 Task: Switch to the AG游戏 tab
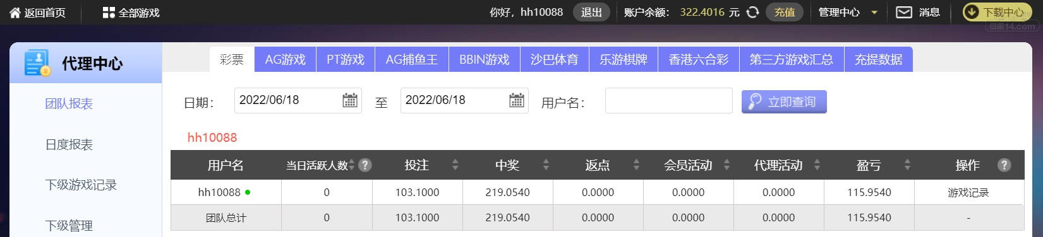[286, 59]
